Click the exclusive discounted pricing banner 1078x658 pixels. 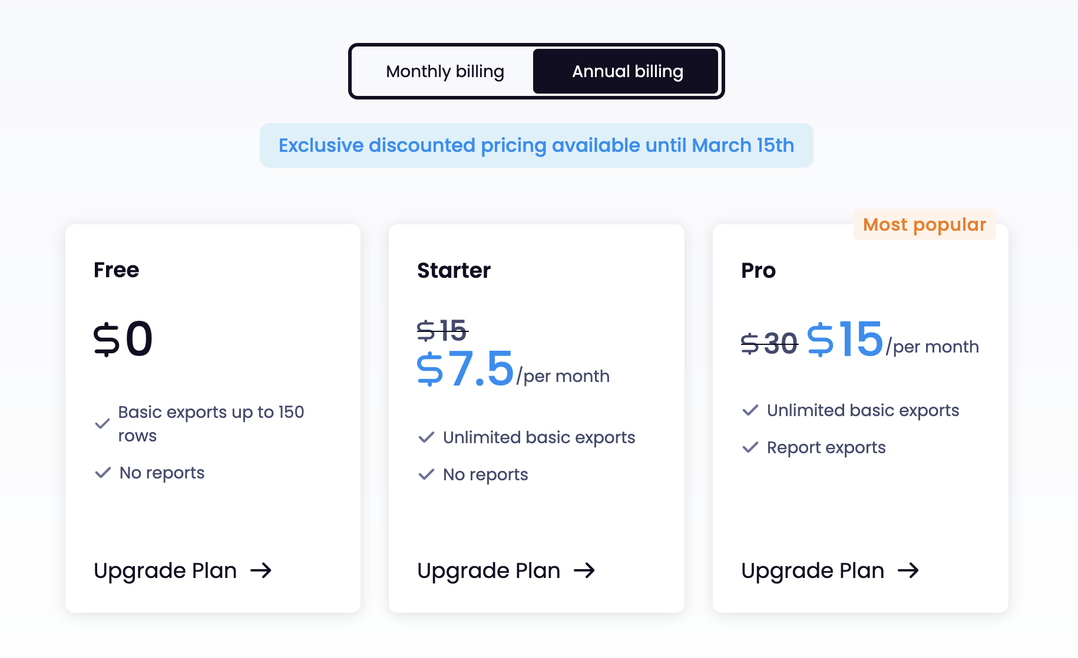(536, 145)
